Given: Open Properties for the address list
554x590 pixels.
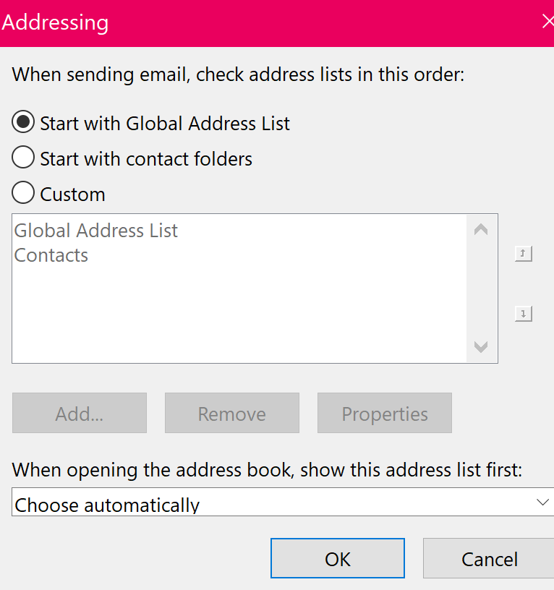Looking at the screenshot, I should point(385,413).
